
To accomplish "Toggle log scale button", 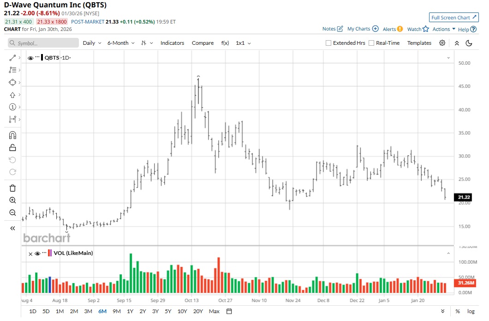I will point(471,311).
